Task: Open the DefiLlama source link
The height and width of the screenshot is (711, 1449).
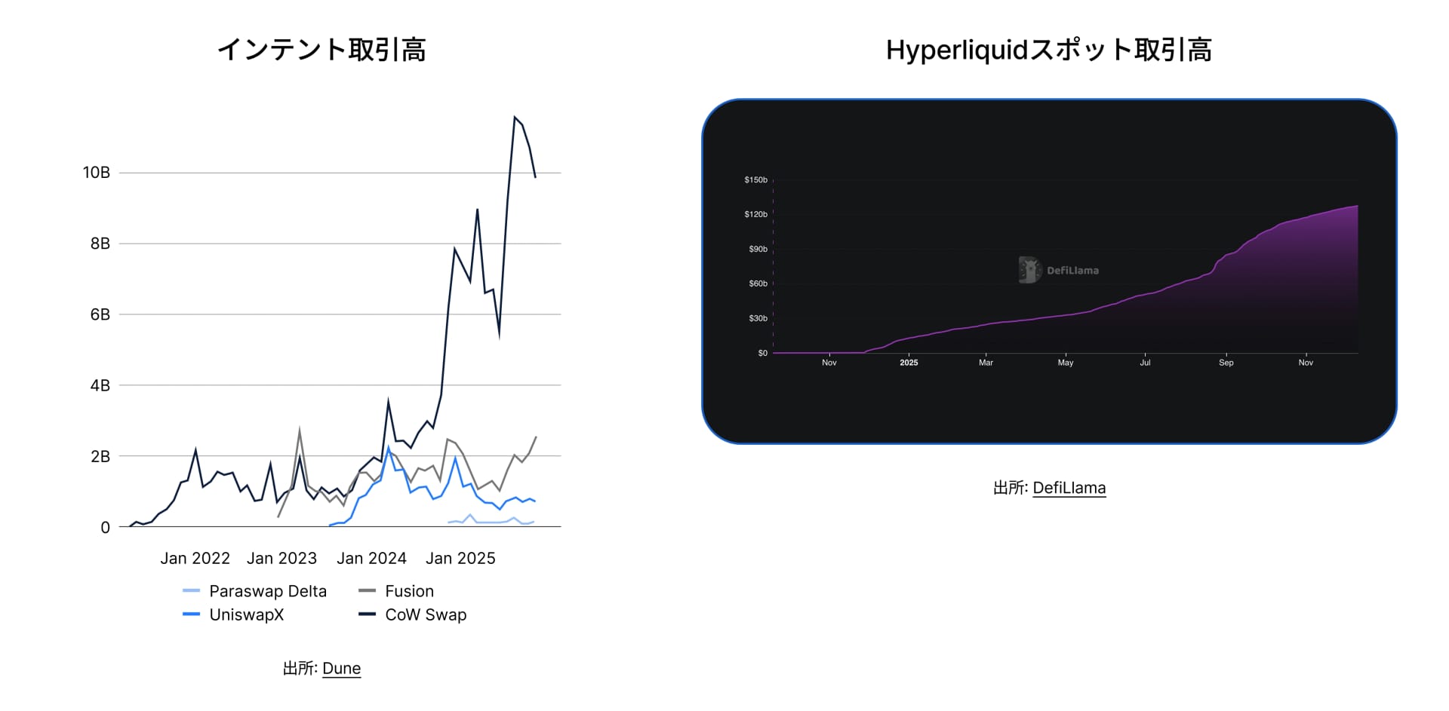Action: click(x=1069, y=487)
